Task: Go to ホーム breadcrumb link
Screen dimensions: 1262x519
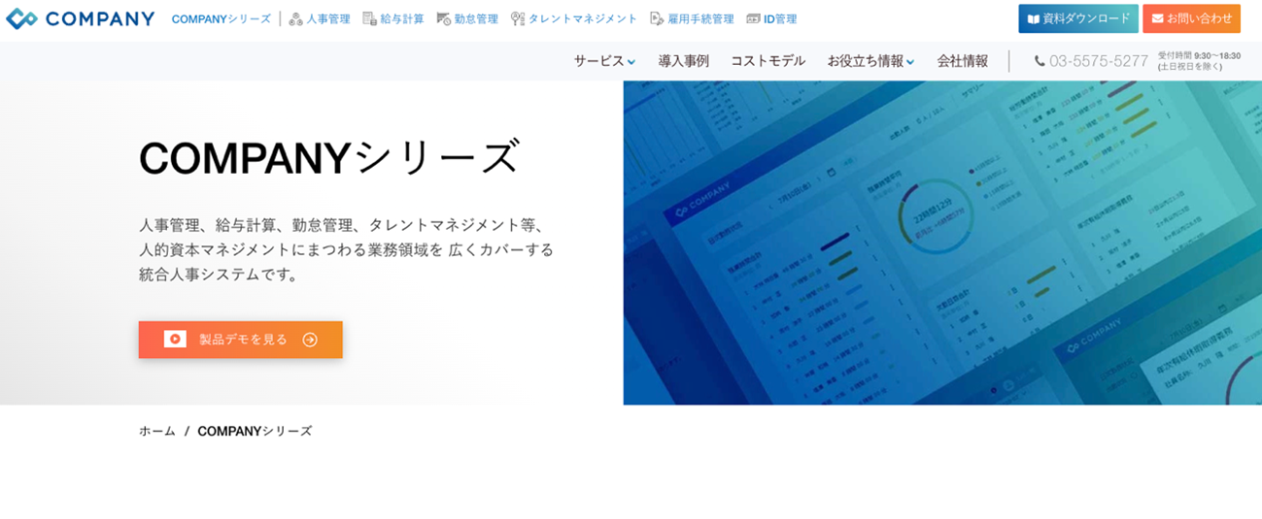Action: 157,431
